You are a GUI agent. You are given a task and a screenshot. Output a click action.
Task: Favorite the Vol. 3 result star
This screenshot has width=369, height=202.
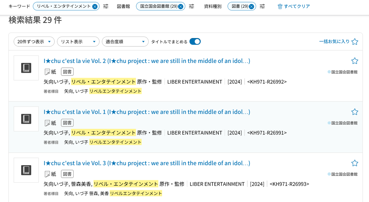point(355,163)
